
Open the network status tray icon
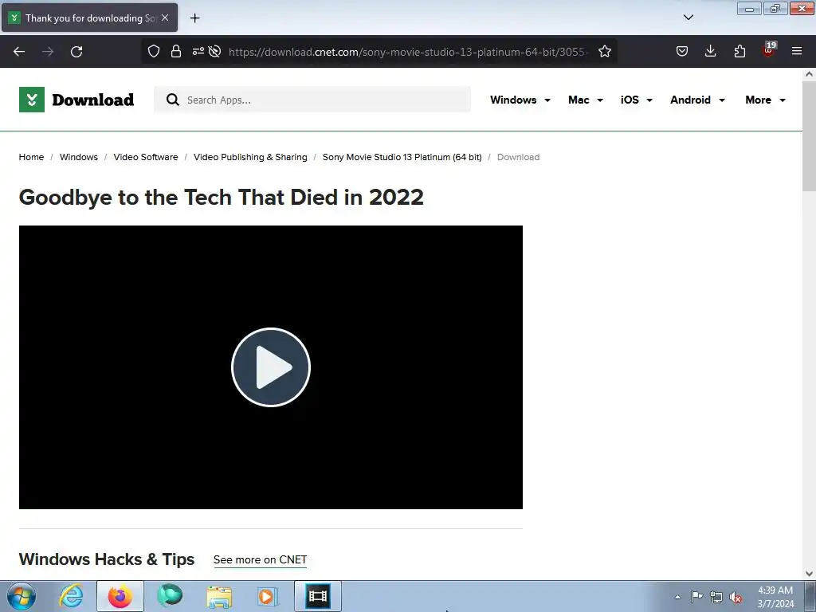pos(716,597)
